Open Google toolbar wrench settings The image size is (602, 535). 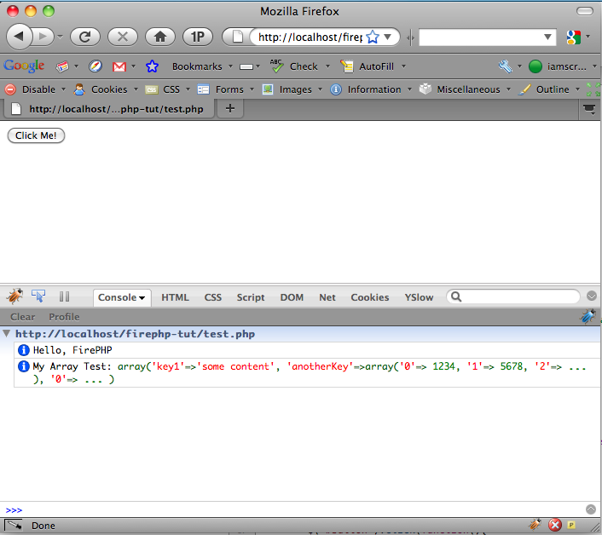click(x=506, y=66)
